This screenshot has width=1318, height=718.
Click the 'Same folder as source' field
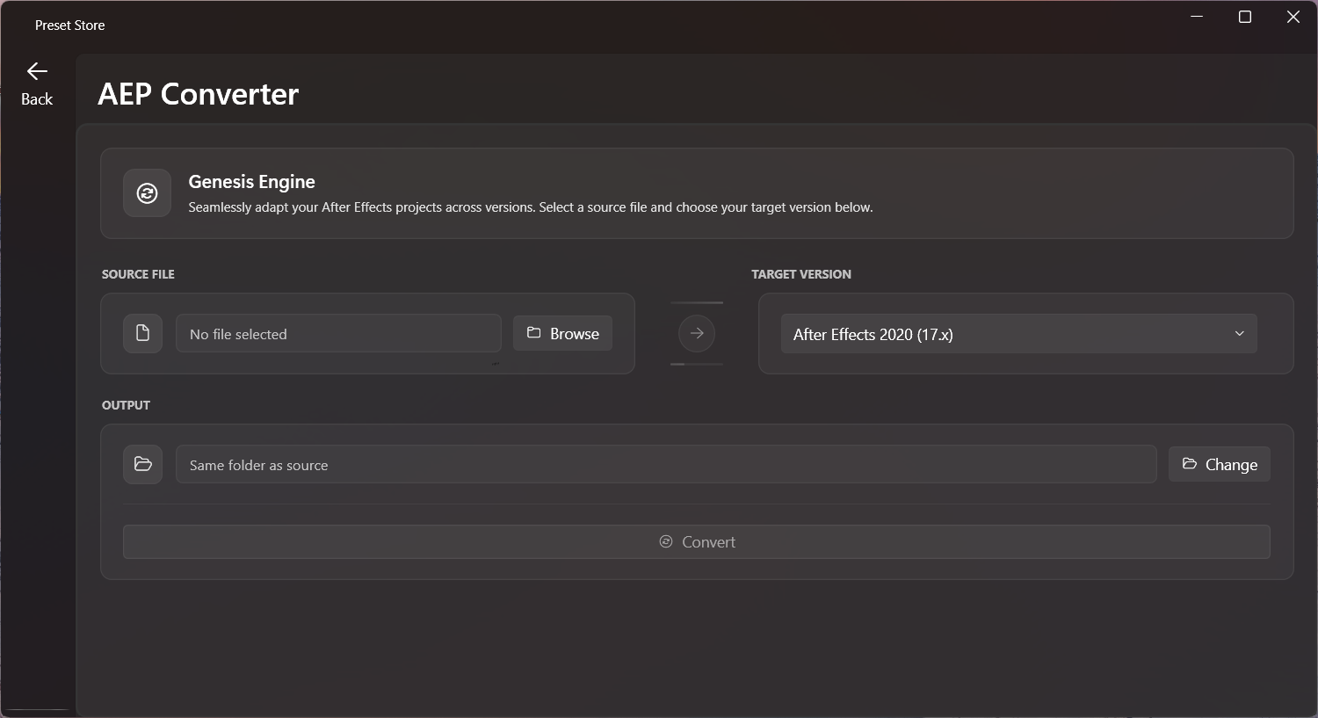pyautogui.click(x=666, y=465)
